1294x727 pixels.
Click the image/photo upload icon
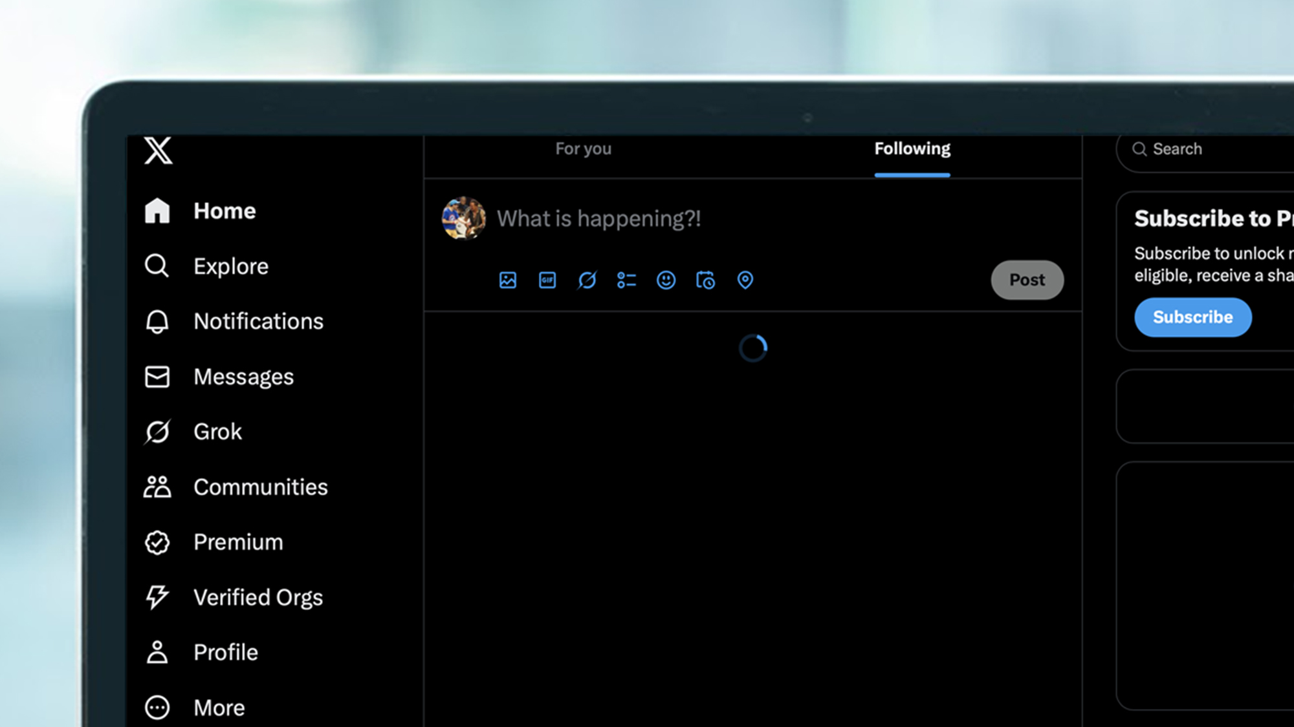point(507,280)
